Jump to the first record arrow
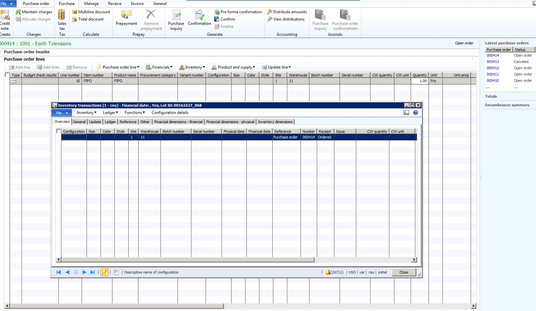536x311 pixels. point(59,272)
